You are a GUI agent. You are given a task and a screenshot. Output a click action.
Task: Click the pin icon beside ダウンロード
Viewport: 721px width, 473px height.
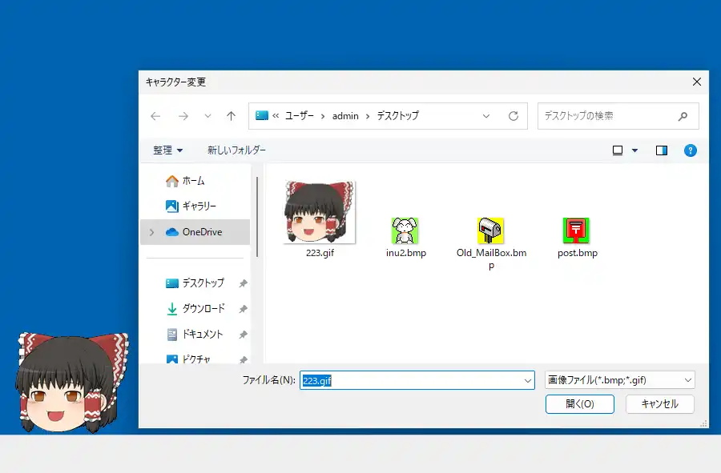click(244, 309)
